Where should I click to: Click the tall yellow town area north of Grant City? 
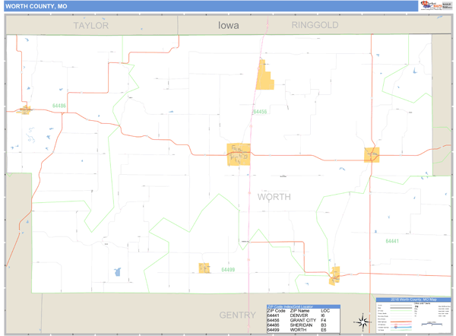(x=264, y=75)
